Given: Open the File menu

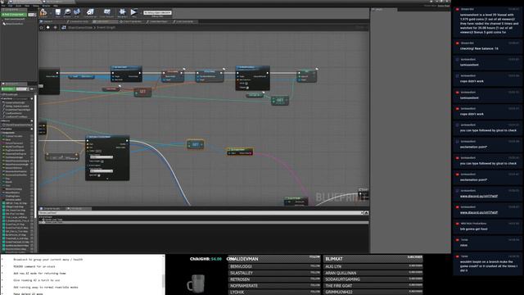Looking at the screenshot, I should (x=3, y=6).
